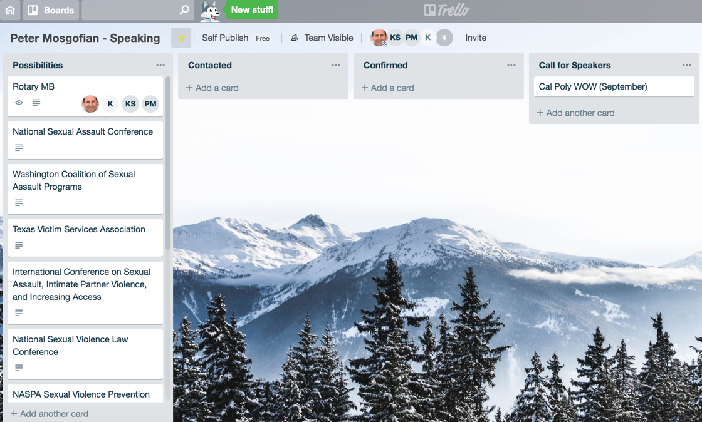Open Washington Coalition of Sexual Assault Programs card
The height and width of the screenshot is (422, 702).
click(85, 188)
